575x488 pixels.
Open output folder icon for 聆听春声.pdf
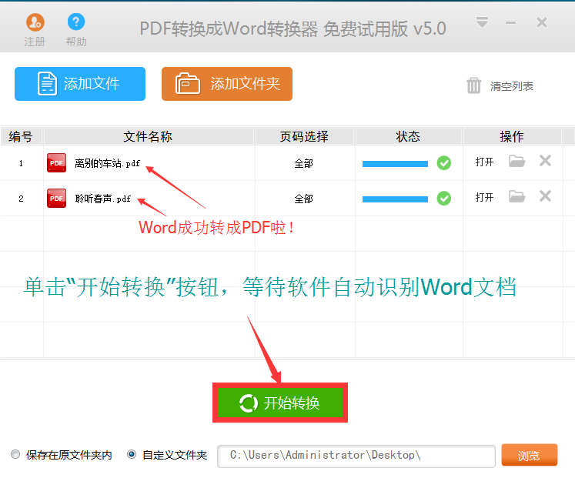click(517, 196)
